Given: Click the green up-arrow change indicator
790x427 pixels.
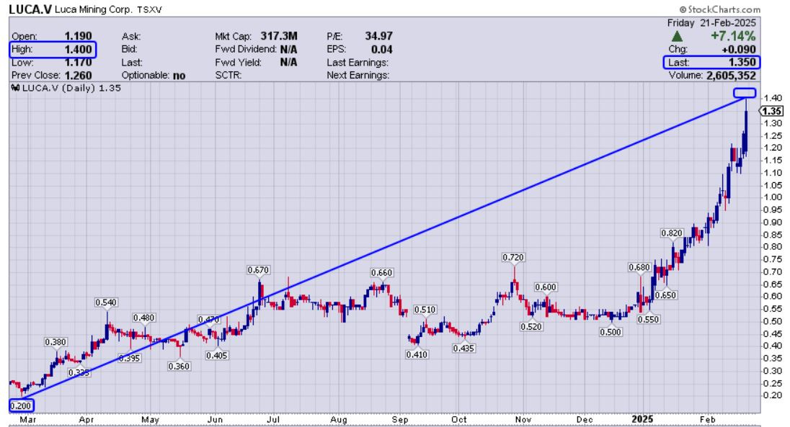Looking at the screenshot, I should click(677, 36).
